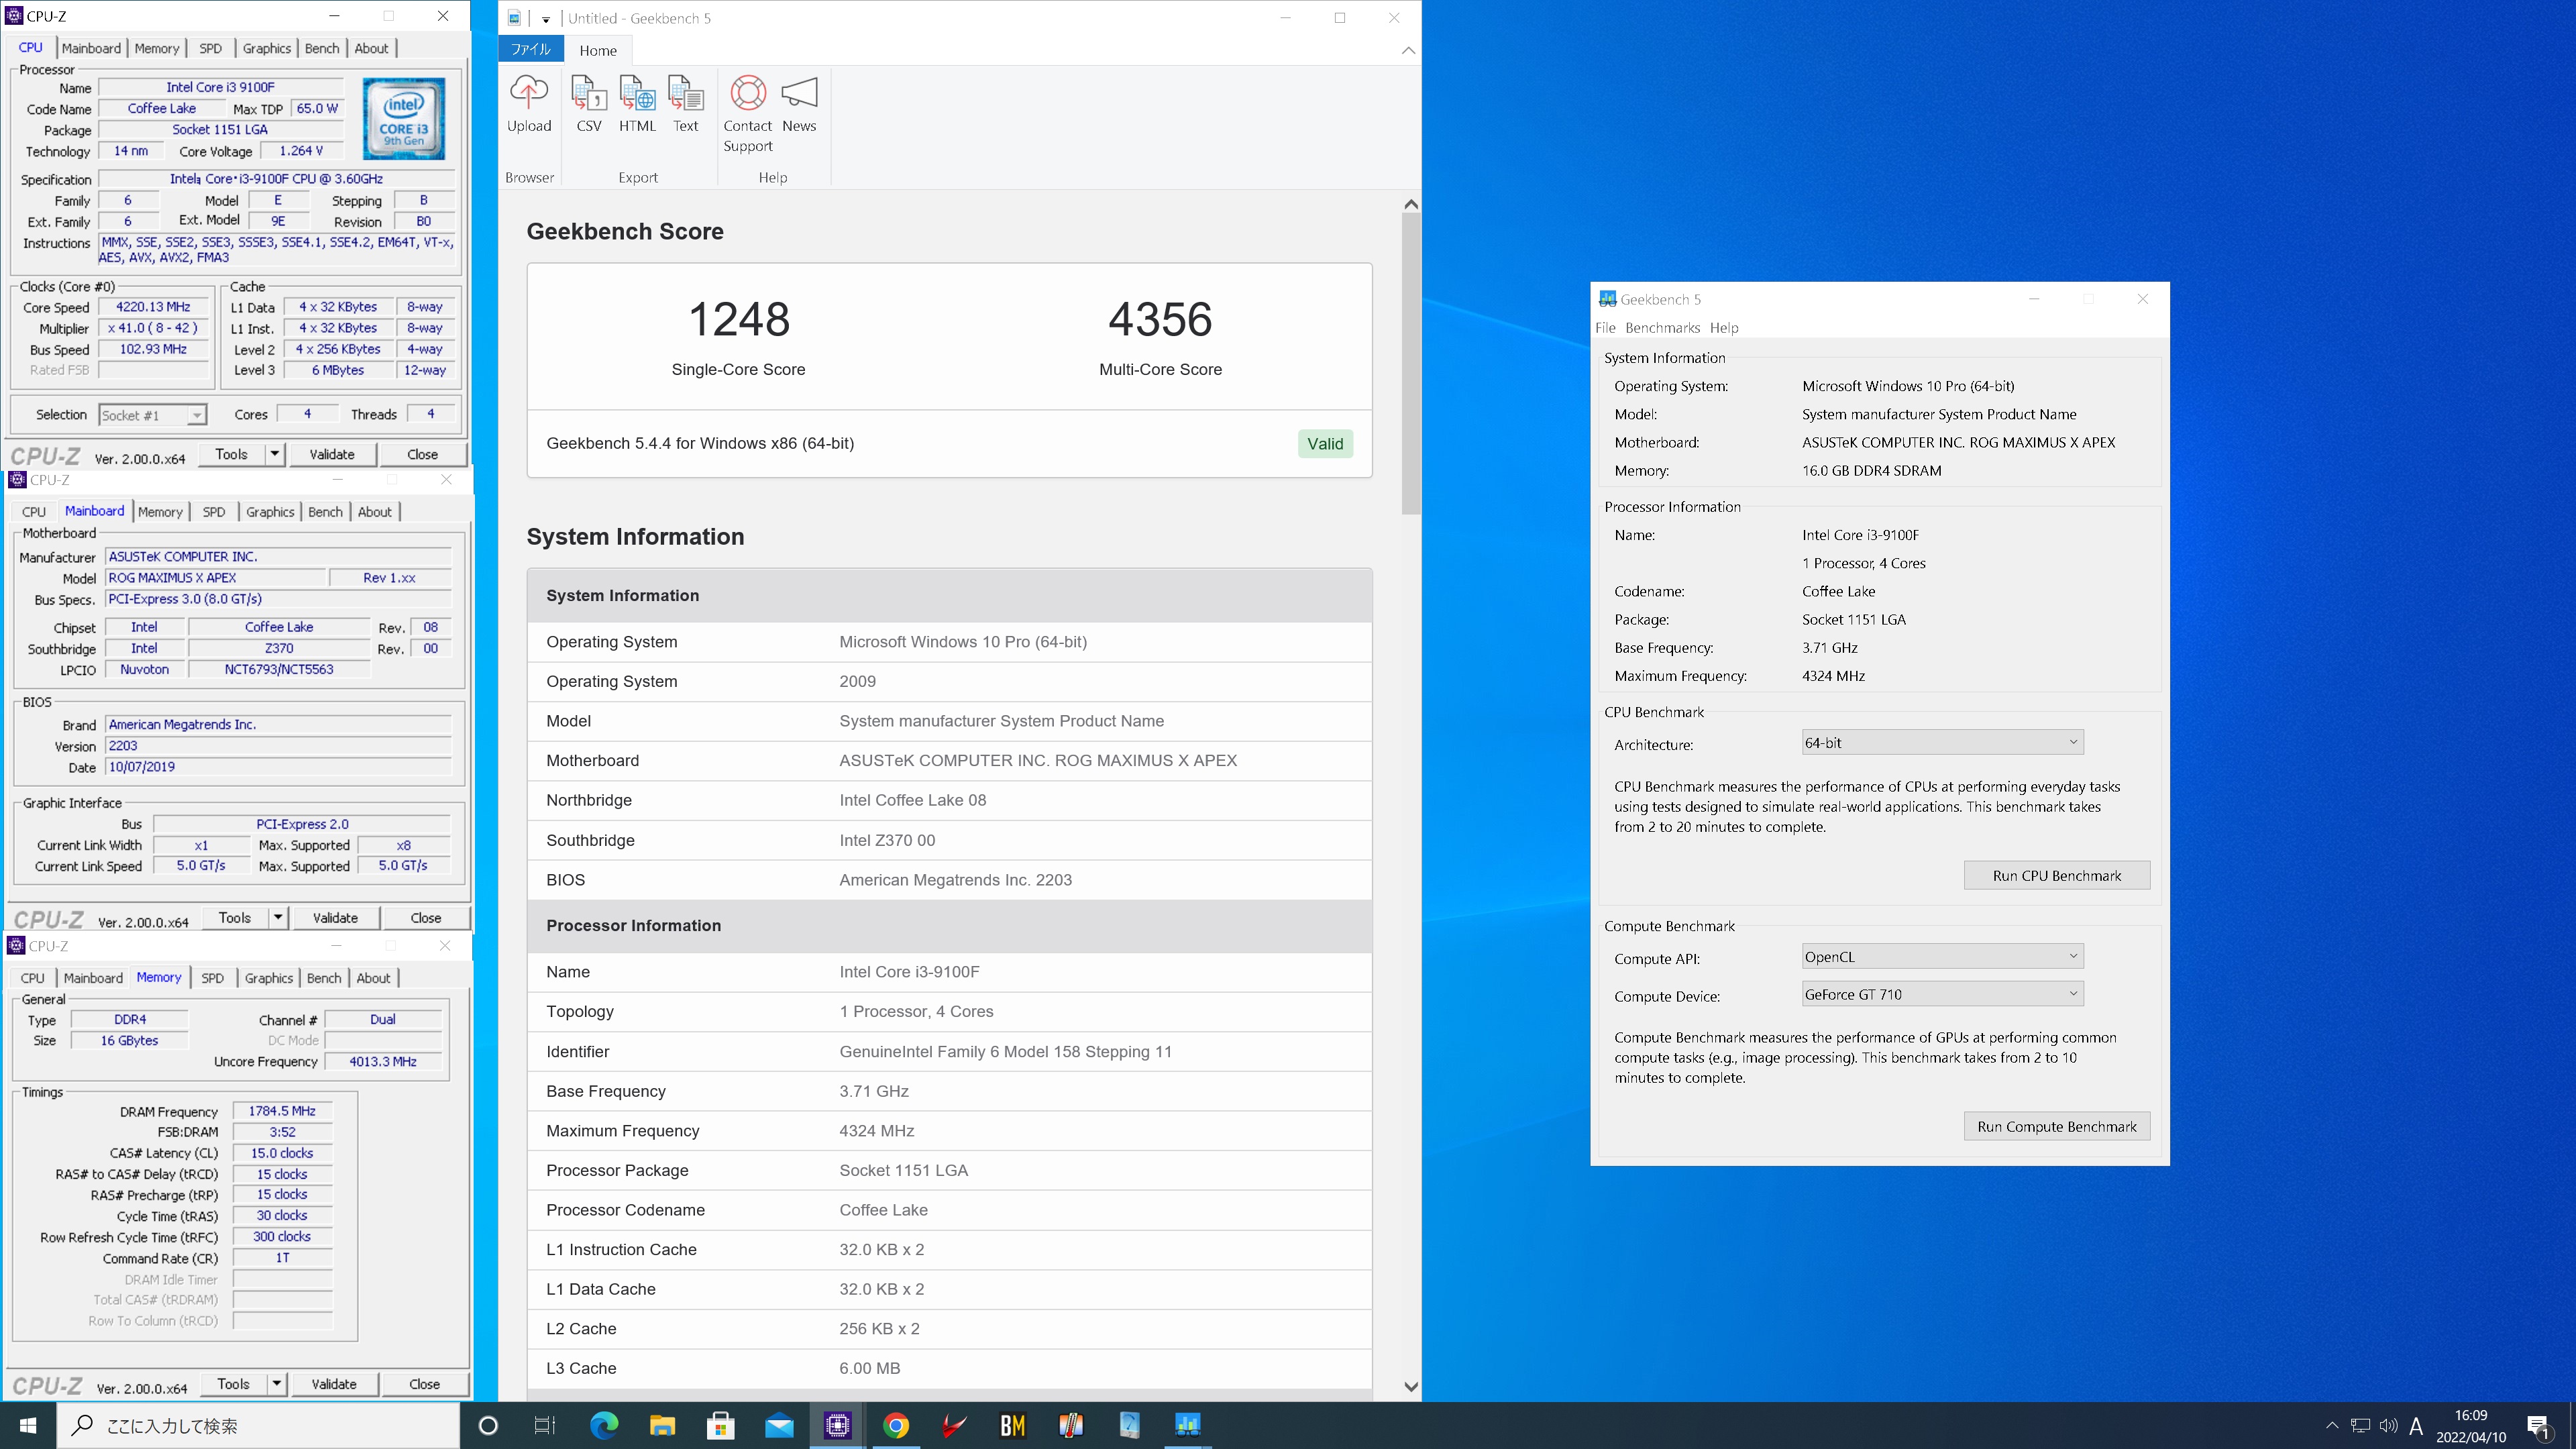The image size is (2576, 1449).
Task: Click the 1248 Single-Core Score value
Action: pos(739,319)
